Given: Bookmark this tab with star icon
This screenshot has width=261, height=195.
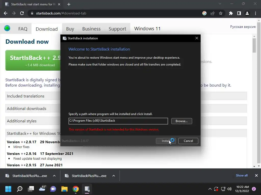Looking at the screenshot, I should click(221, 13).
